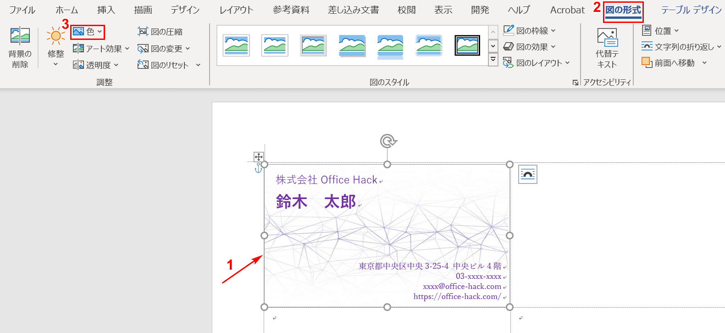Click the email xxxx@office-hack.com
This screenshot has width=725, height=333.
click(x=462, y=286)
